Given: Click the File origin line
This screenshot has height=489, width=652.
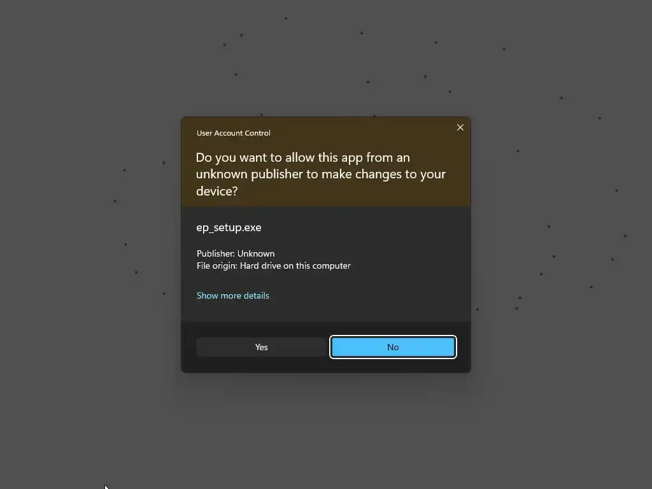Looking at the screenshot, I should [x=274, y=266].
